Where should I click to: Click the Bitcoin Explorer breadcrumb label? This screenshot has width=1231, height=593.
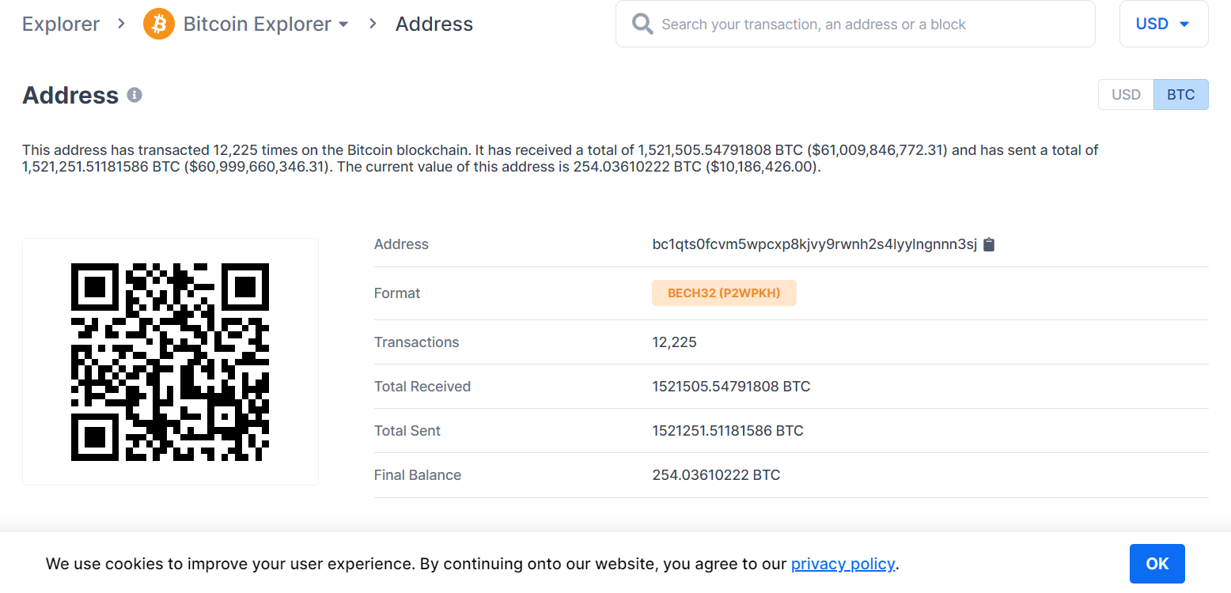[257, 24]
